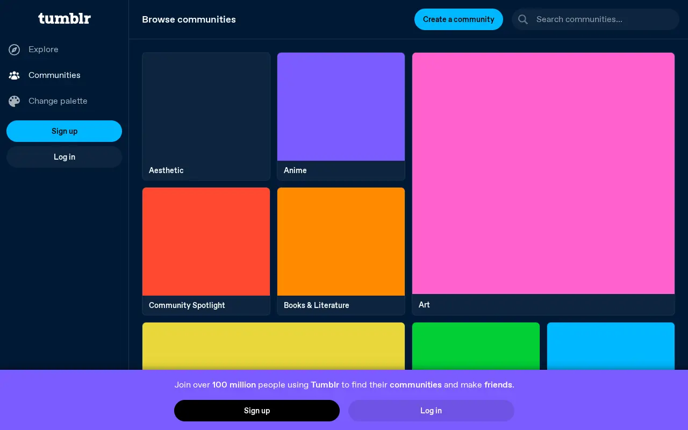Open the green community card
The image size is (688, 430).
tap(476, 346)
